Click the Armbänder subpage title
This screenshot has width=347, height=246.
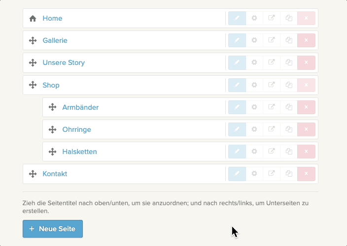(x=80, y=107)
